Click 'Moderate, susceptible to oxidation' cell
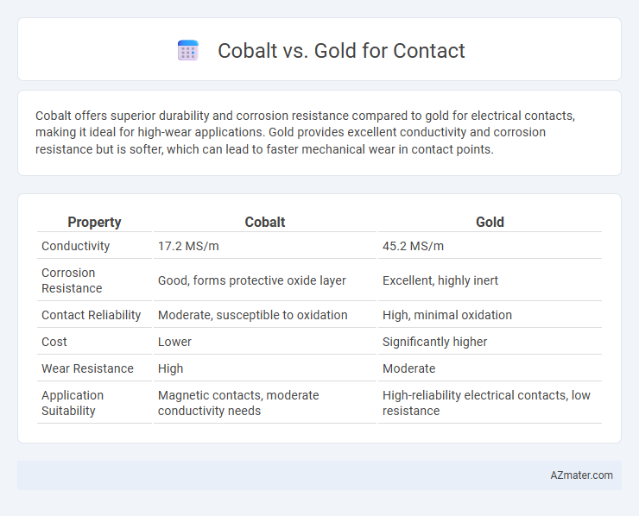Image resolution: width=639 pixels, height=516 pixels. 265,315
